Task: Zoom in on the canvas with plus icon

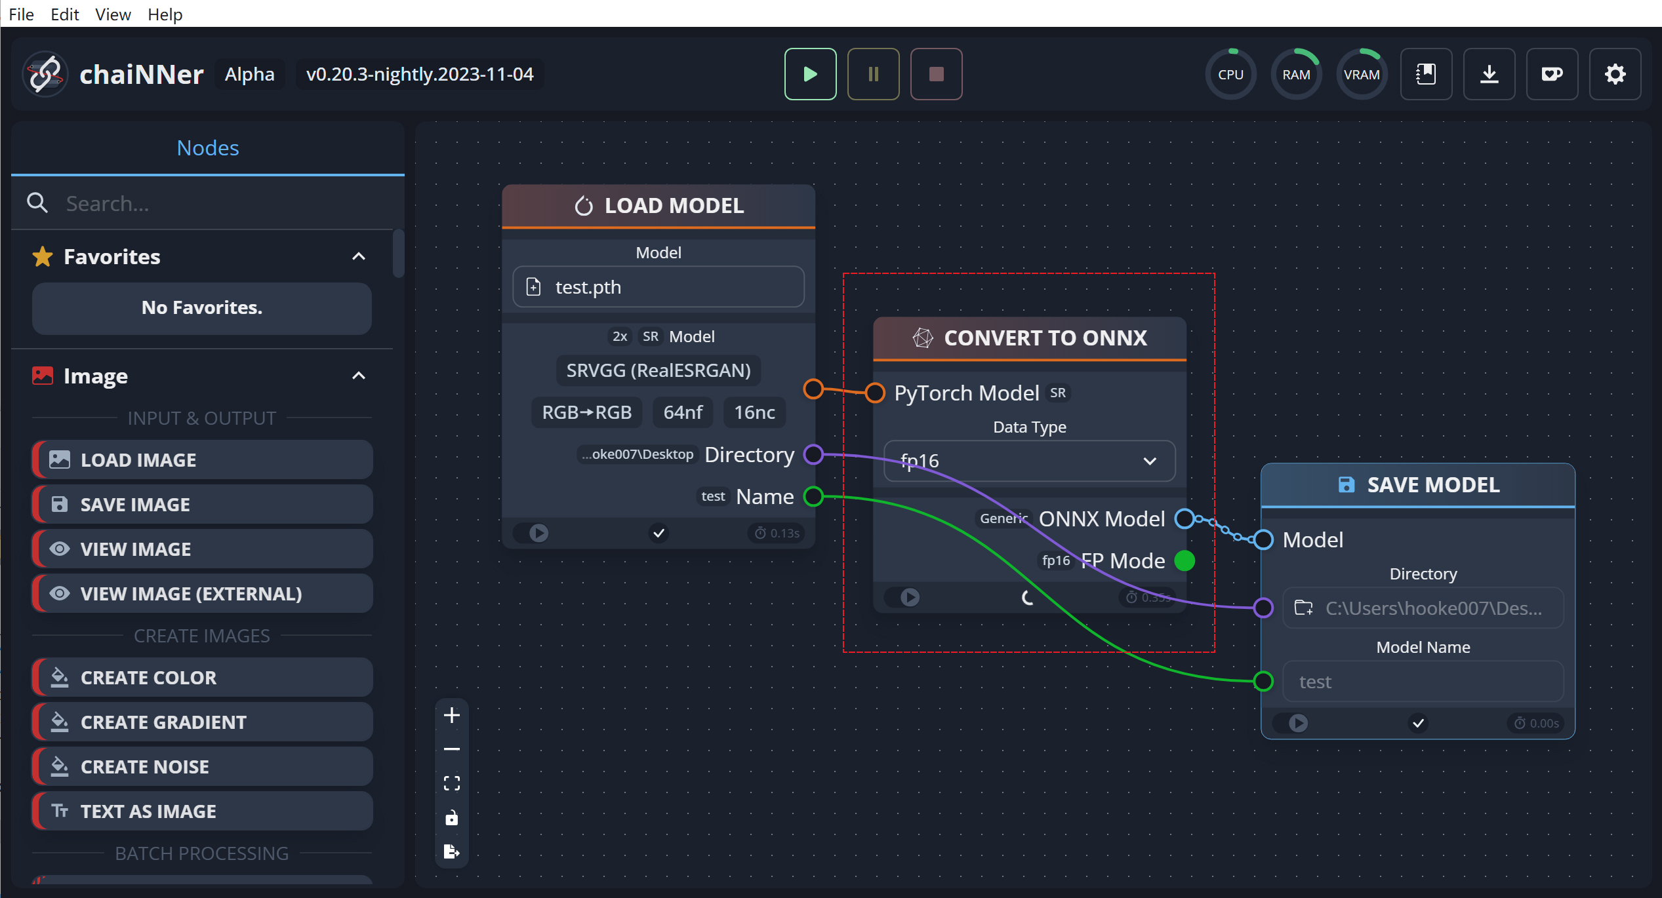Action: click(x=451, y=714)
